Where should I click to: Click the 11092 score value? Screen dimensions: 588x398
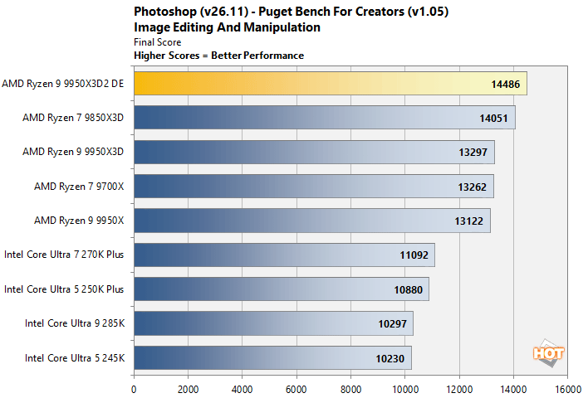(414, 255)
